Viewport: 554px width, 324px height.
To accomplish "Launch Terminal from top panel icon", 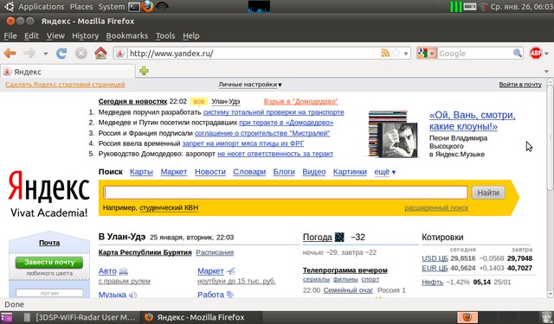I will [134, 6].
